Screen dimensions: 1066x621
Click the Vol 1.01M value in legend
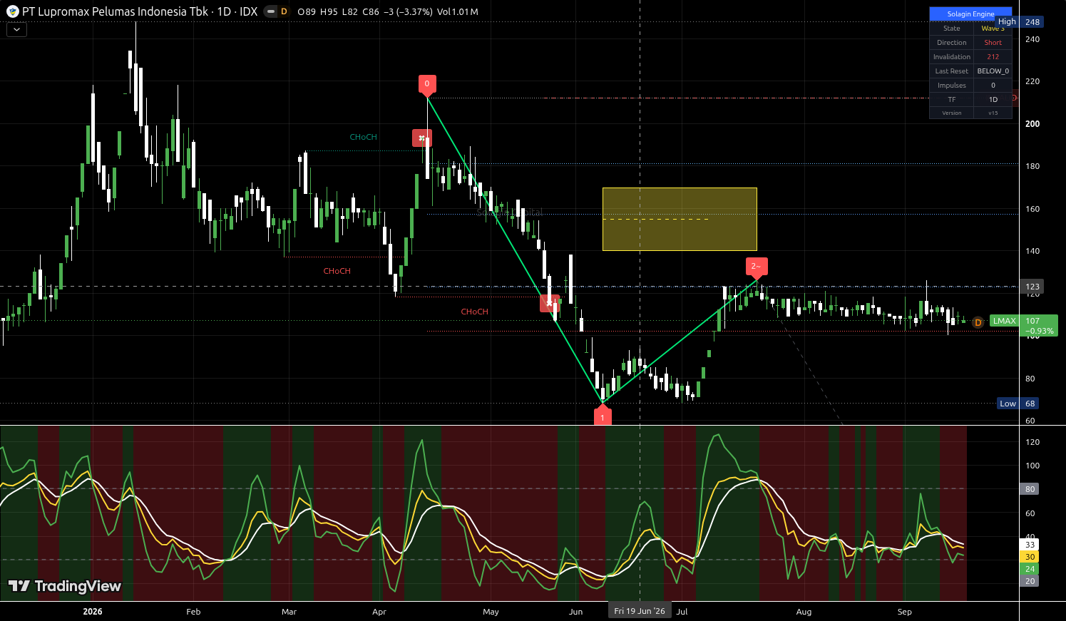coord(458,11)
